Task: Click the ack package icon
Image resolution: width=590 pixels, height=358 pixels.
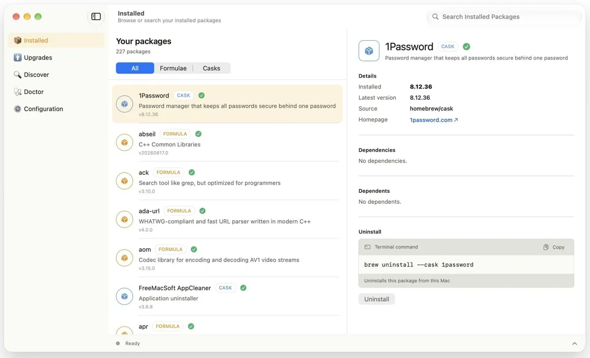Action: [124, 181]
